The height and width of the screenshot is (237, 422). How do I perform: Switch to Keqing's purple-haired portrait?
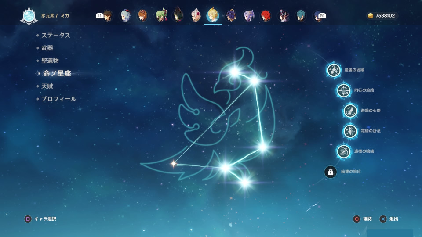pyautogui.click(x=248, y=16)
